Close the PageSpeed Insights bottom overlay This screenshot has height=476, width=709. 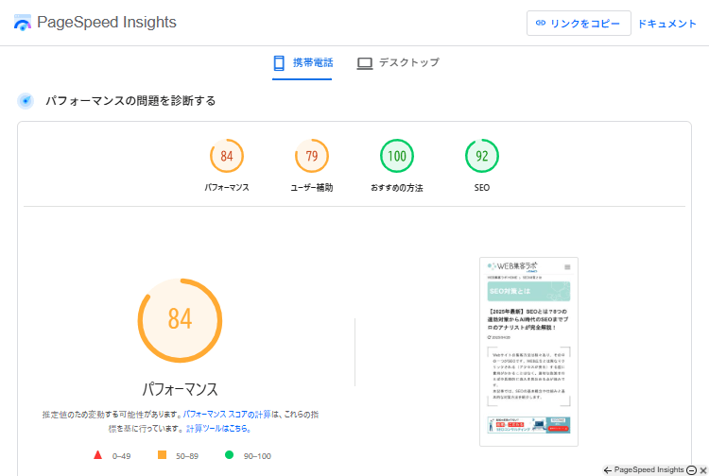[702, 469]
